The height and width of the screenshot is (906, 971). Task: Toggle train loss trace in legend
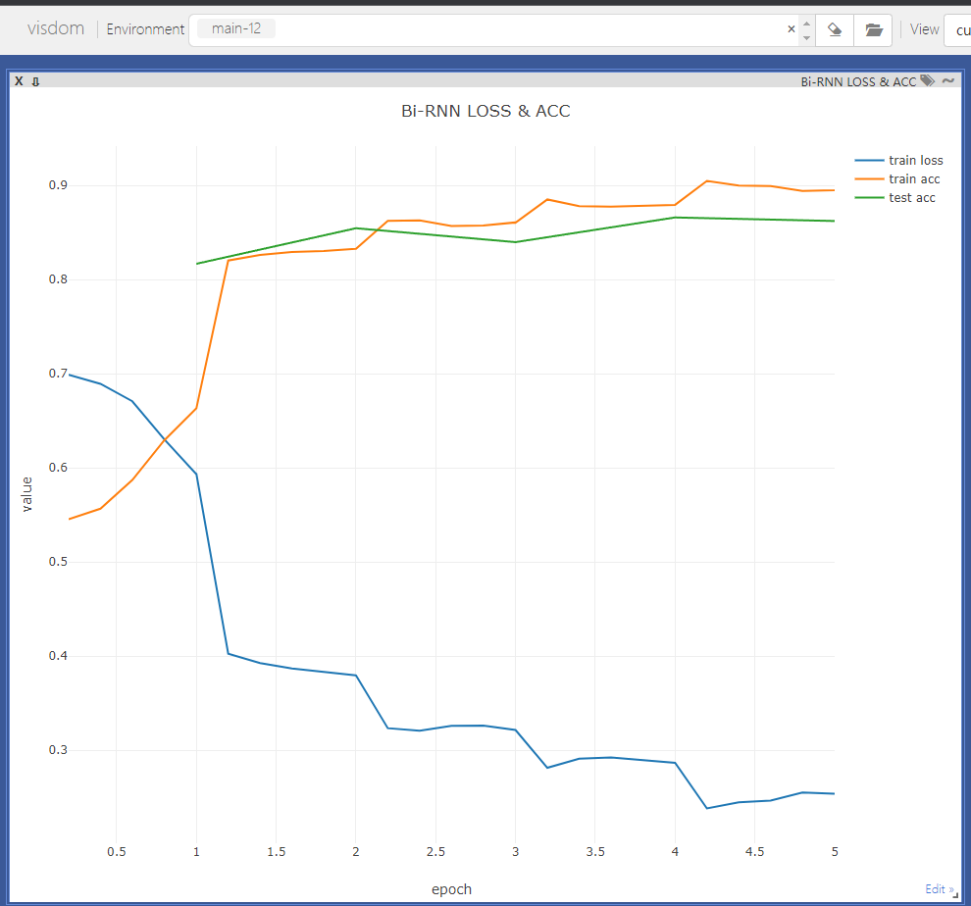point(915,161)
